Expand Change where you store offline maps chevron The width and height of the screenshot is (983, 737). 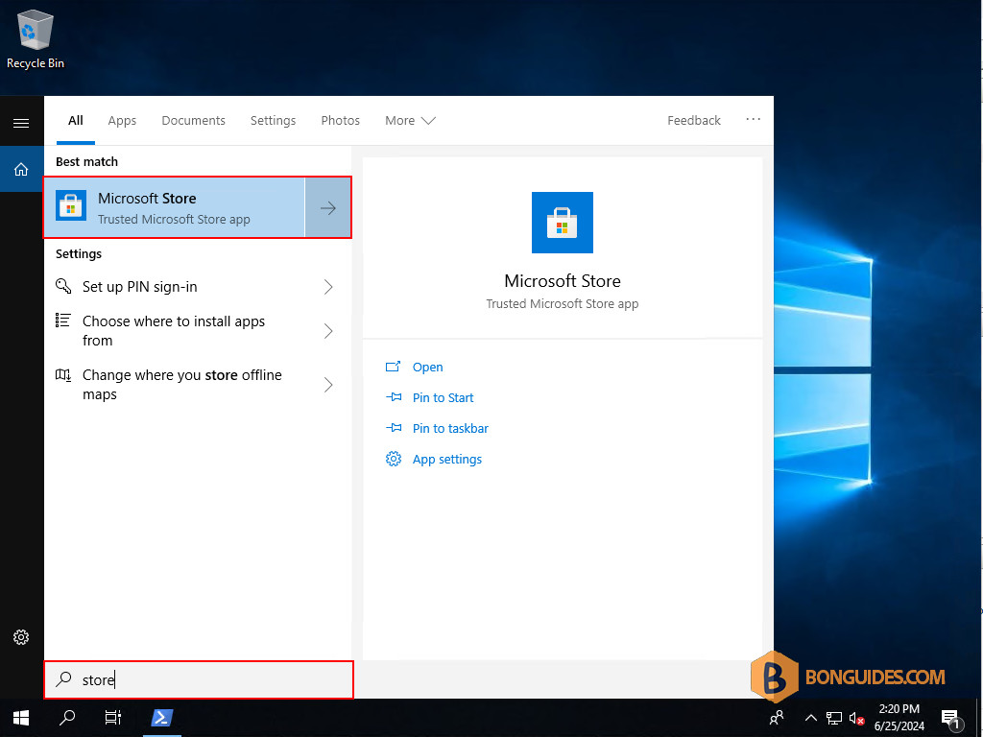[x=328, y=385]
